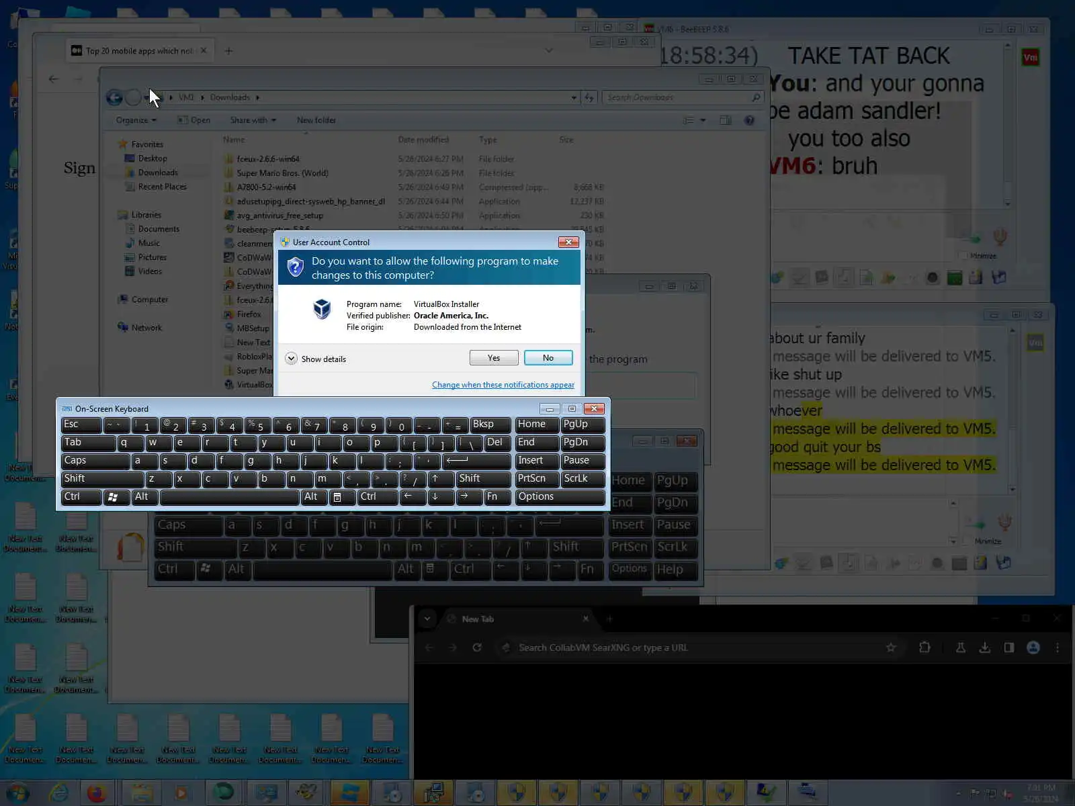
Task: Select the "Top 20 mobile apps" browser tab
Action: click(x=139, y=51)
